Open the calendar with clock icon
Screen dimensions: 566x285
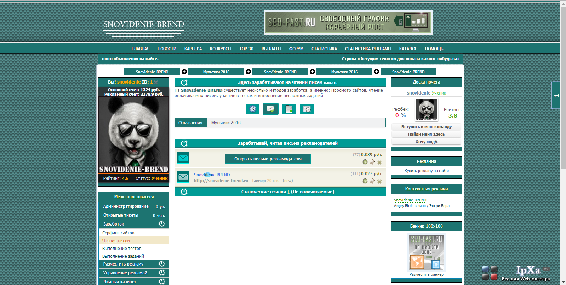307,109
